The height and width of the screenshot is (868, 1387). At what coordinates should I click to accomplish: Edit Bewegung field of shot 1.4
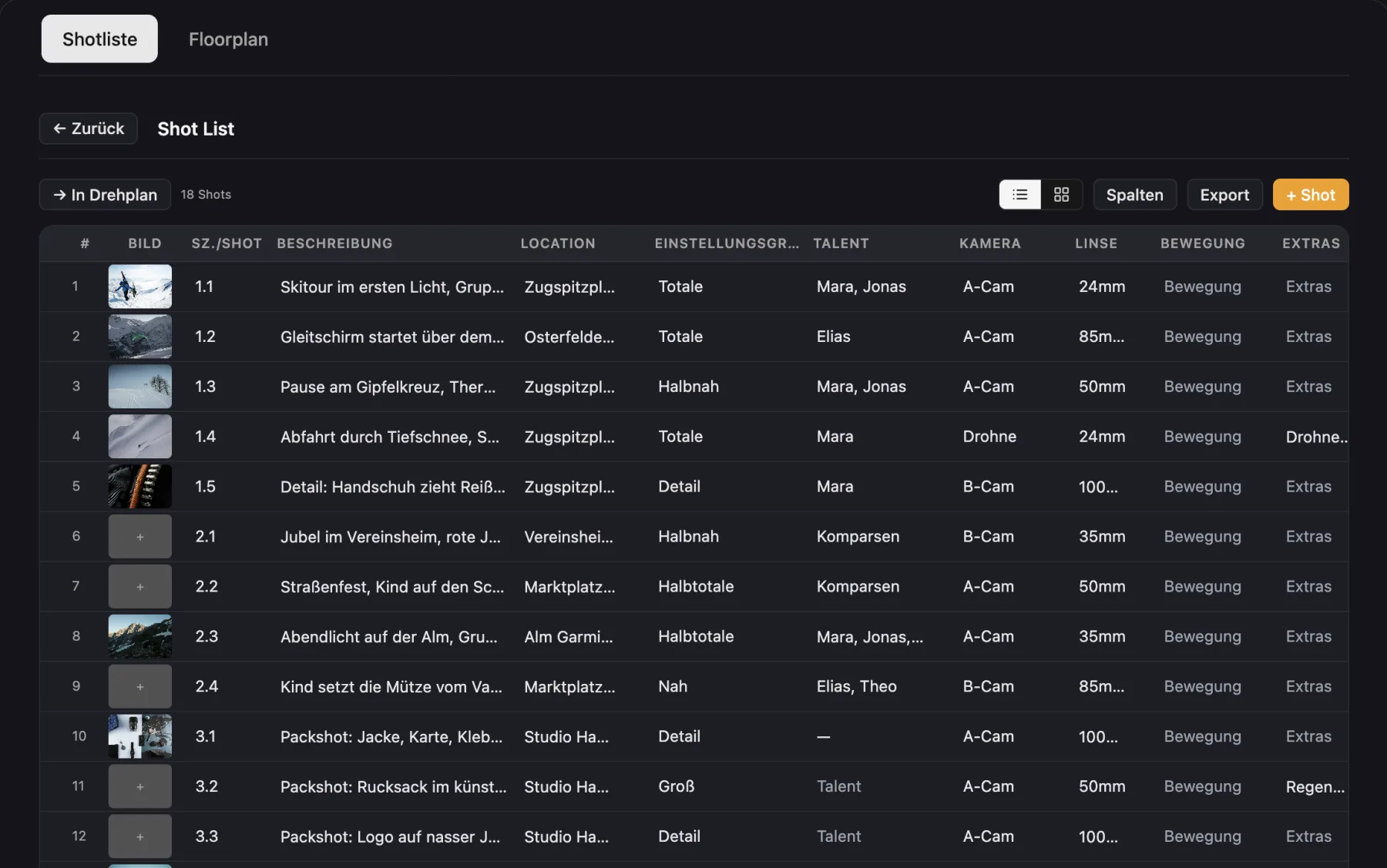click(1202, 437)
